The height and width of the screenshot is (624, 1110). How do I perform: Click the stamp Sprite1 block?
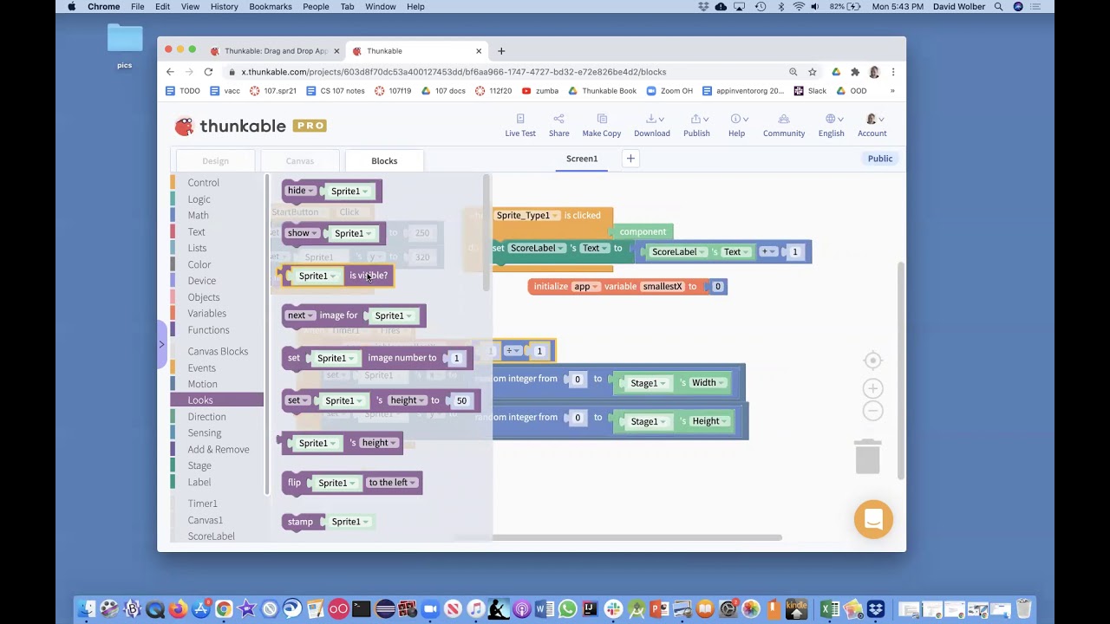point(328,521)
